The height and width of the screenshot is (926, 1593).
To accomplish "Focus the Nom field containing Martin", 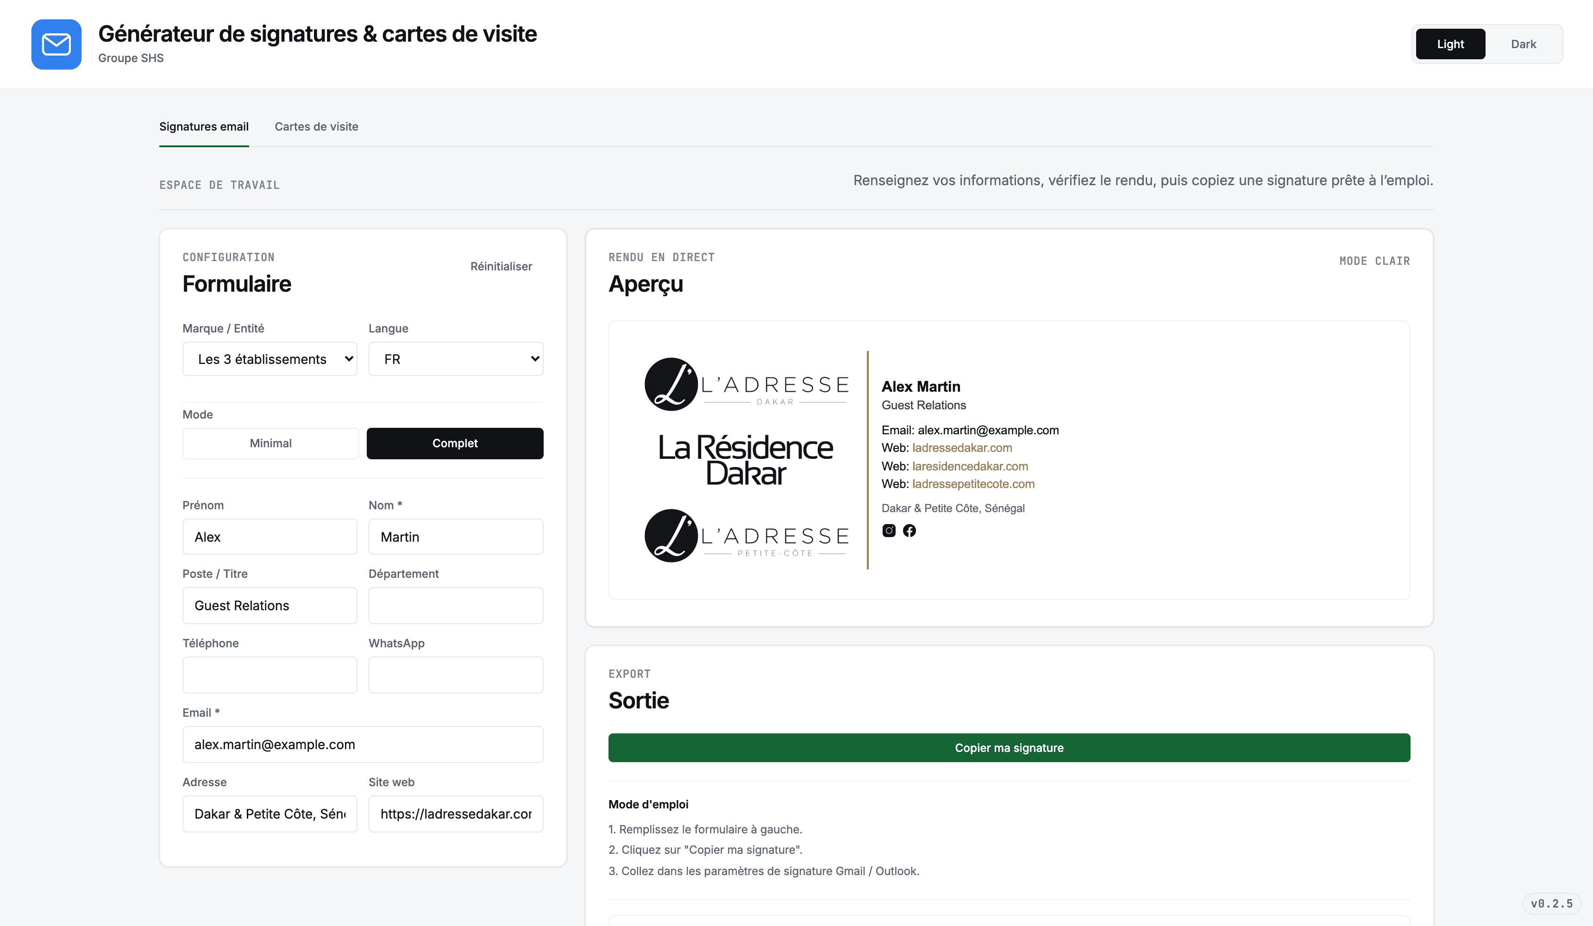I will pos(456,537).
